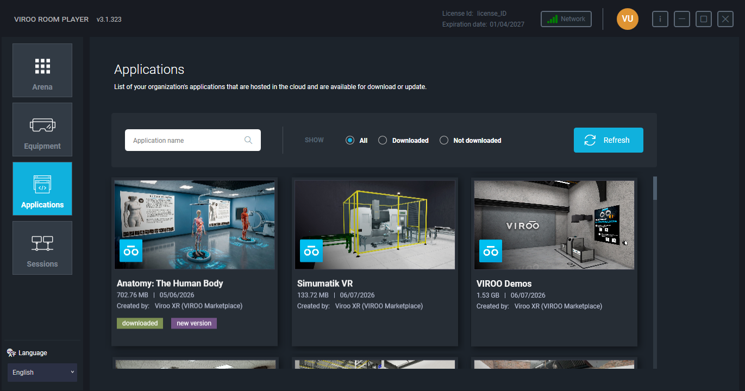
Task: Click VIROO badge icon on Anatomy card
Action: (131, 251)
